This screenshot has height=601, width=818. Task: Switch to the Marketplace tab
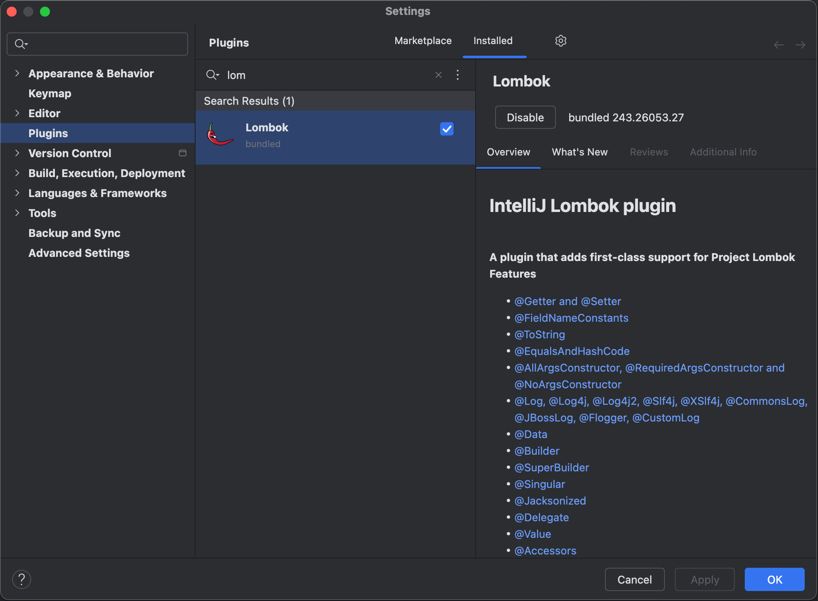coord(423,41)
